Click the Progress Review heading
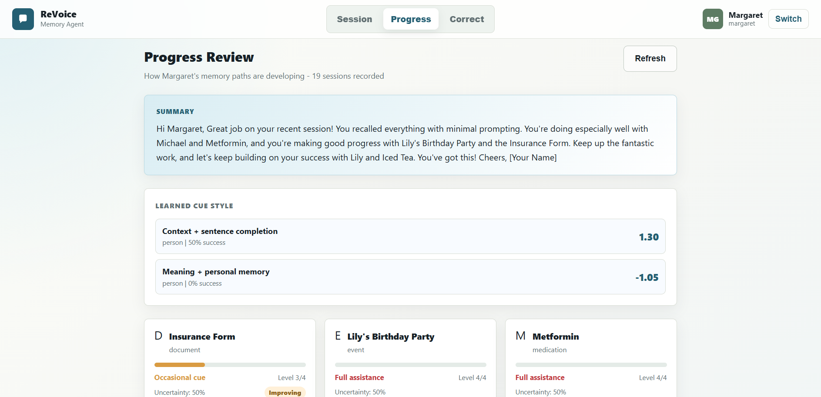Image resolution: width=821 pixels, height=397 pixels. tap(199, 57)
